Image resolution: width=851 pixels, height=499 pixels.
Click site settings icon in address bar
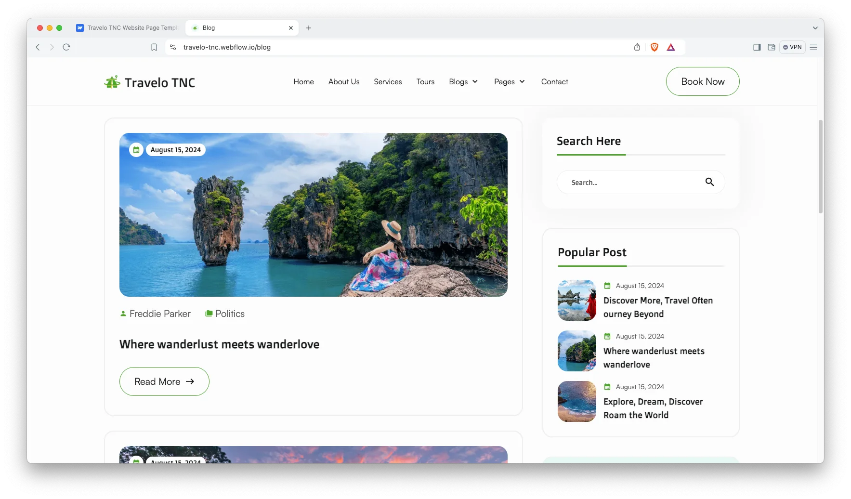tap(173, 47)
